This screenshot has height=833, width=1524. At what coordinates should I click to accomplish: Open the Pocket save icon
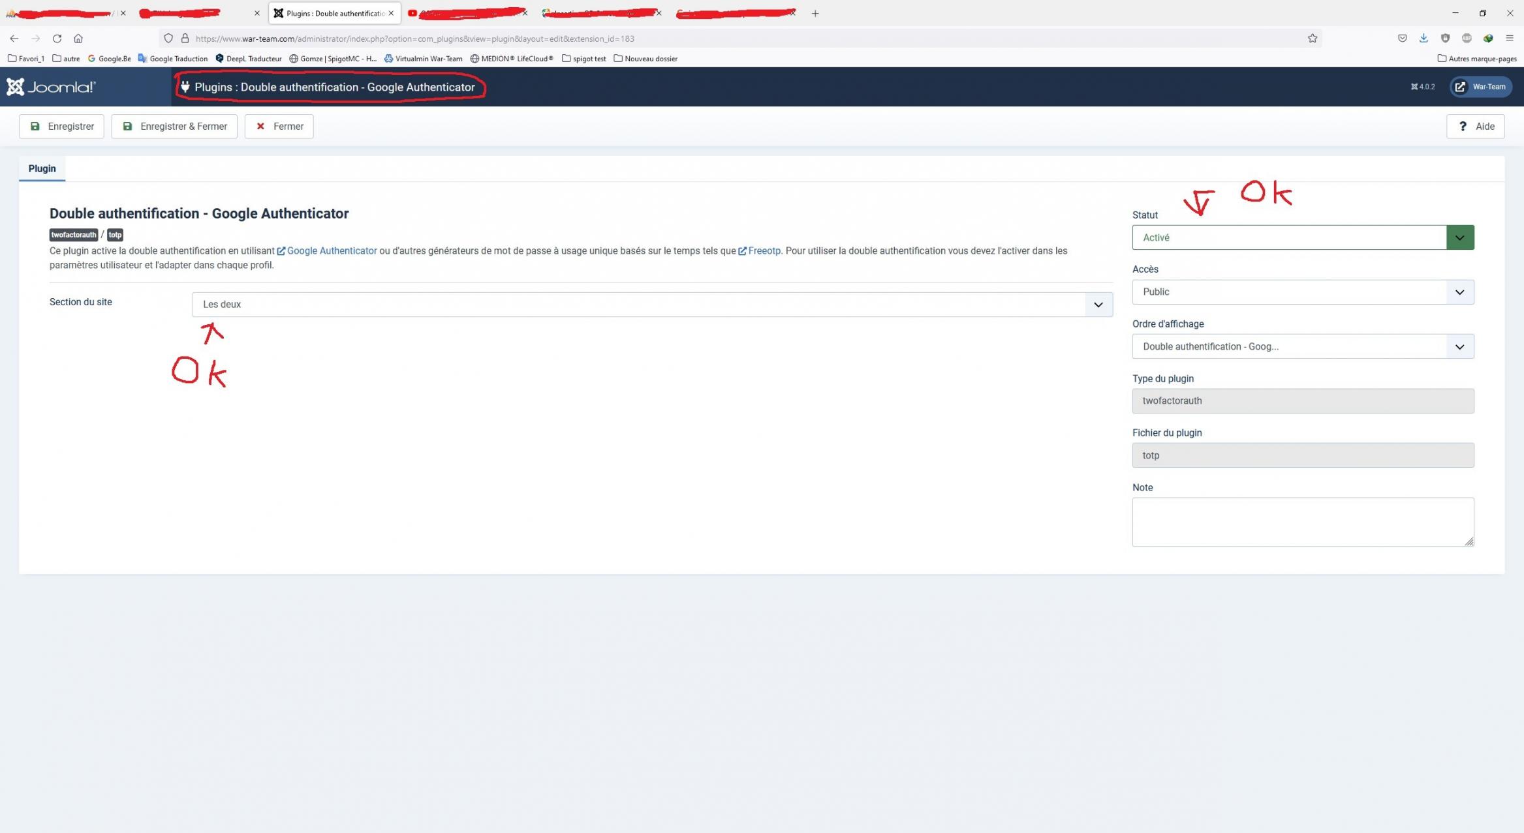tap(1402, 38)
